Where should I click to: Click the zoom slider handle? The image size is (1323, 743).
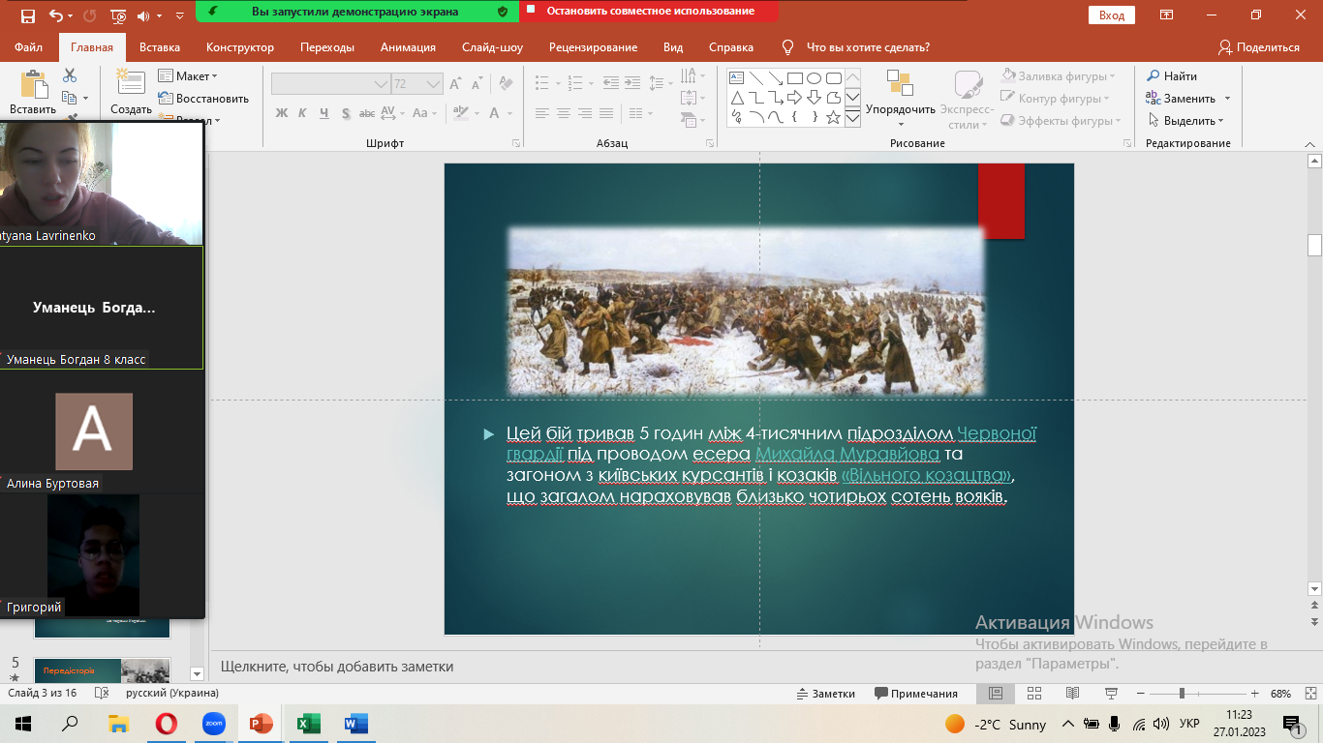pos(1181,694)
